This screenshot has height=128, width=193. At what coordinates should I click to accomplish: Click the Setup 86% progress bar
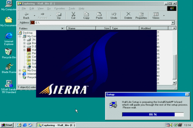[153, 114]
